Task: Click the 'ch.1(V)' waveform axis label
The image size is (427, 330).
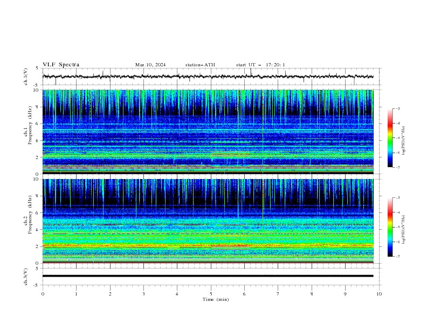Action: (x=26, y=77)
